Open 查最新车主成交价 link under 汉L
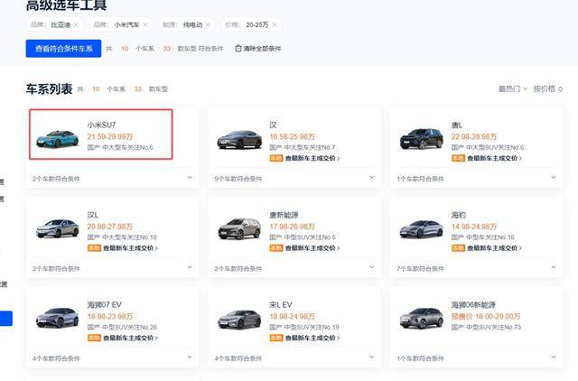Viewport: 578px width, 381px height. point(130,248)
